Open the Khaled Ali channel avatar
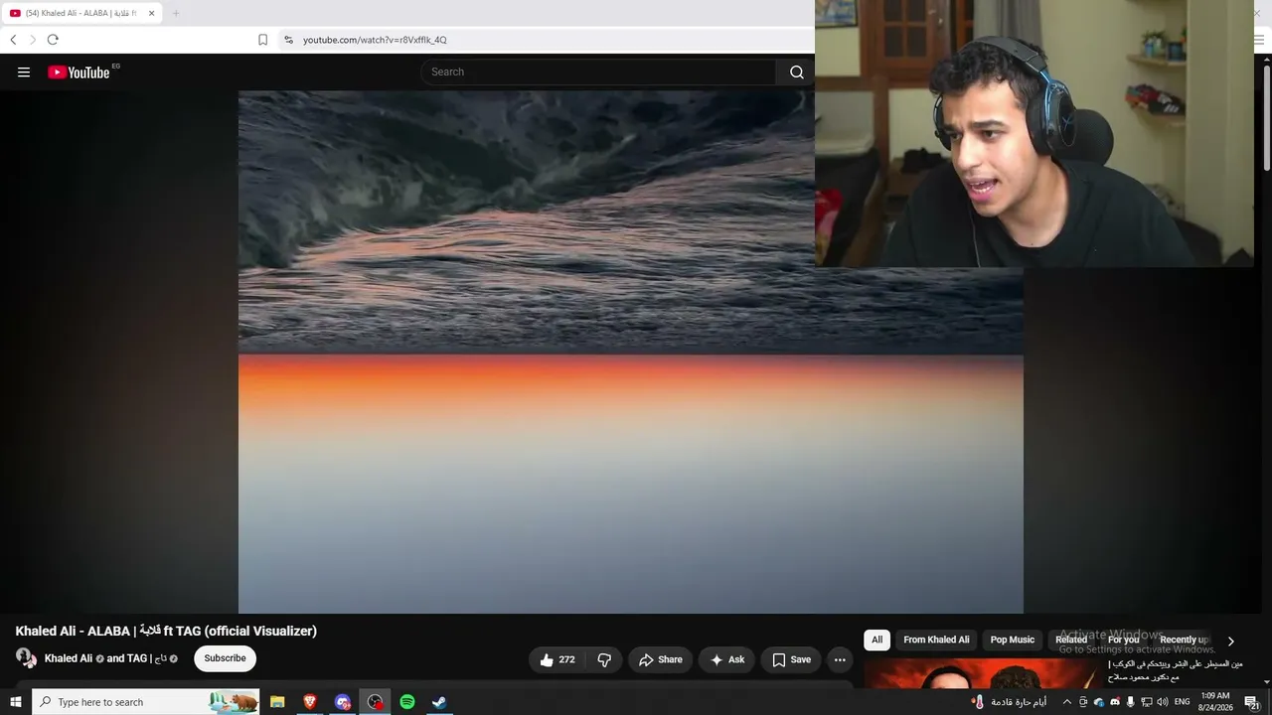The width and height of the screenshot is (1272, 715). pyautogui.click(x=26, y=657)
